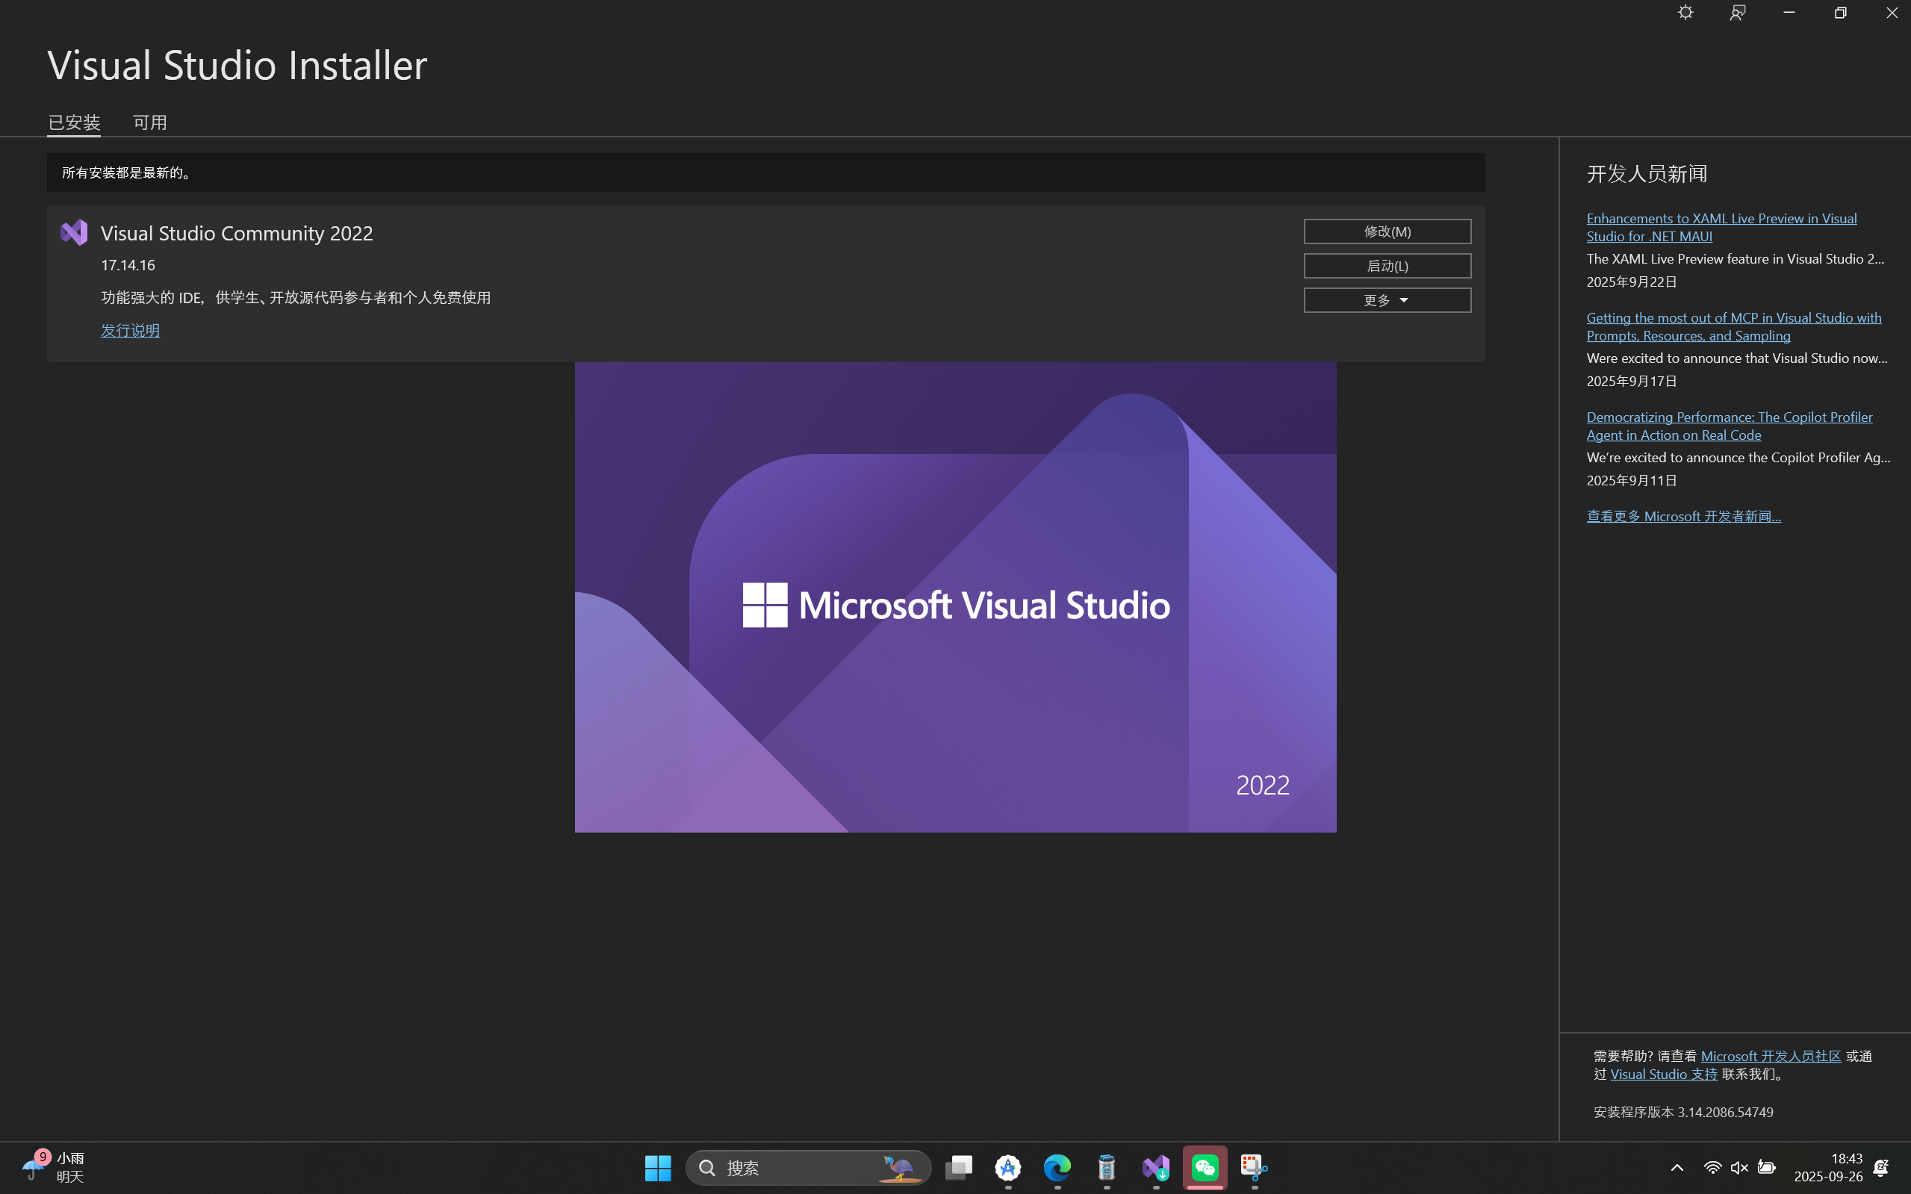This screenshot has width=1911, height=1194.
Task: Show hidden system tray icons chevron
Action: pyautogui.click(x=1677, y=1167)
